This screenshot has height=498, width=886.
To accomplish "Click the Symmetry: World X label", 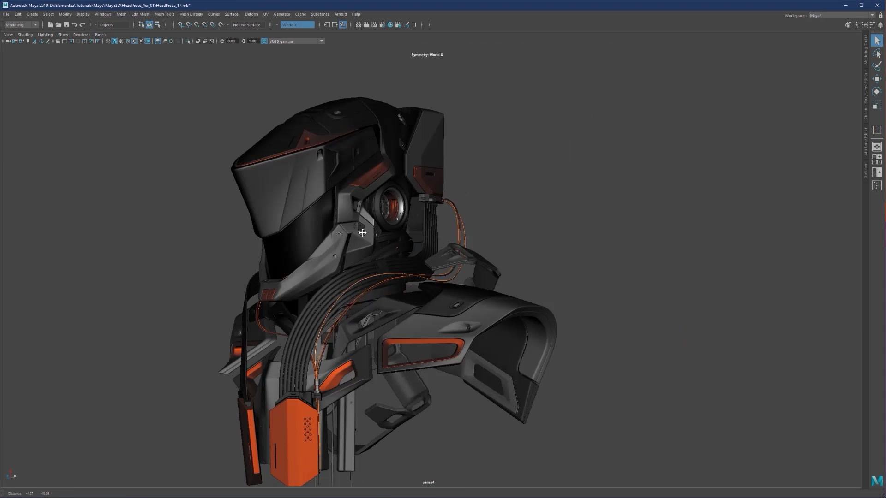I will click(427, 55).
